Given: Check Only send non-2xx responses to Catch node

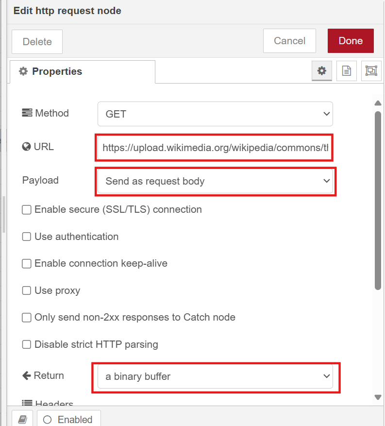Looking at the screenshot, I should [27, 318].
